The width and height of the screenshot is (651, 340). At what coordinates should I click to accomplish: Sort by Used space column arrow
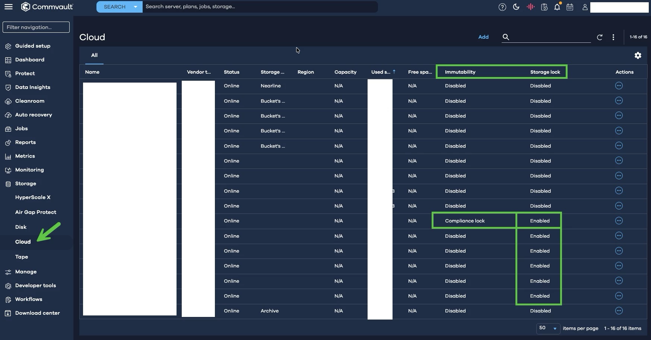click(x=394, y=72)
